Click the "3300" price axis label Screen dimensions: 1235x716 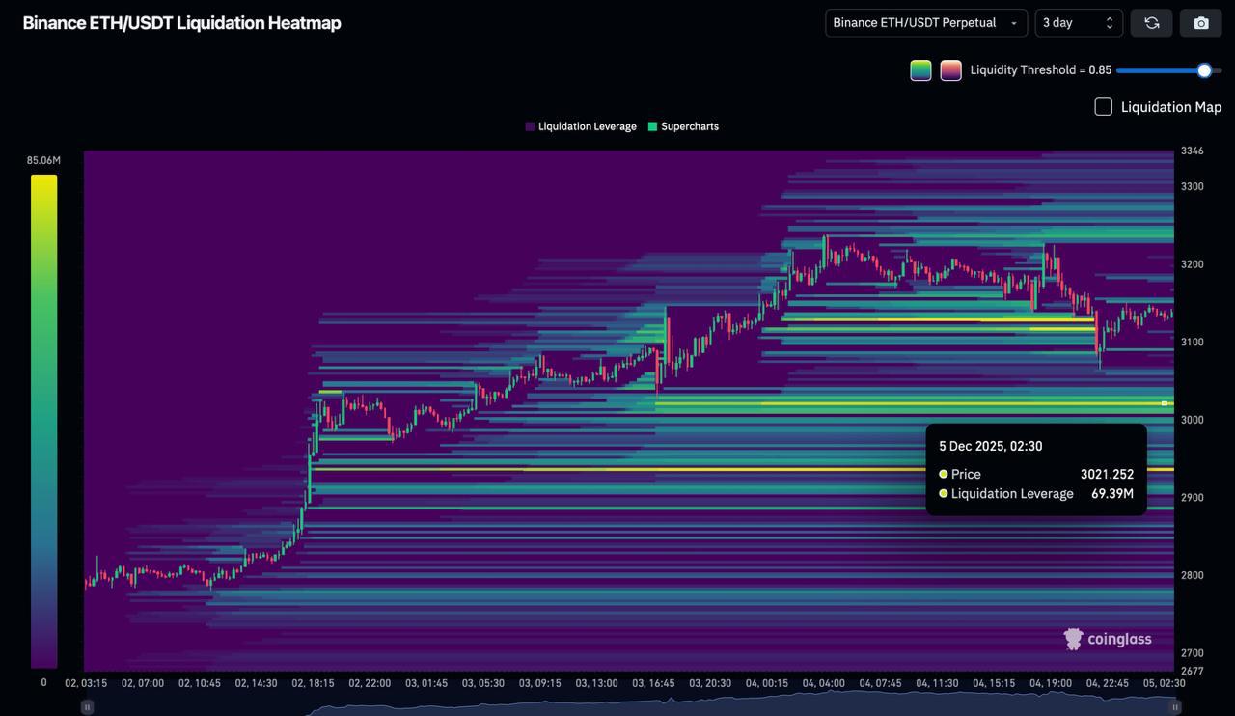point(1193,186)
